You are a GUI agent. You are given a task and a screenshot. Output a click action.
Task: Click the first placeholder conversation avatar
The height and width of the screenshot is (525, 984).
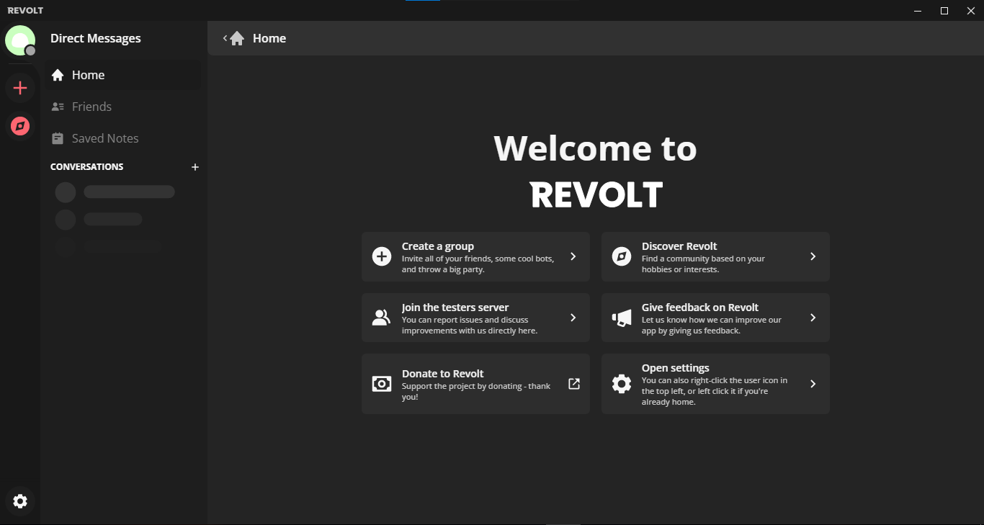tap(66, 192)
